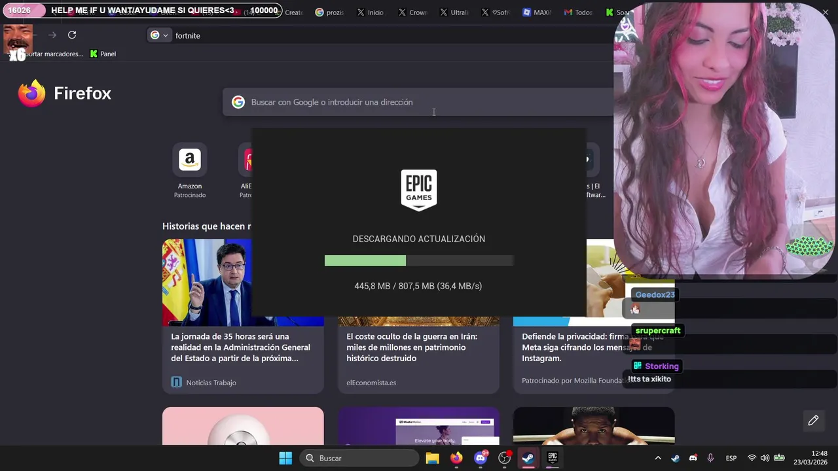Click the 16026 goal counter in overlay
838x471 pixels.
[x=20, y=10]
